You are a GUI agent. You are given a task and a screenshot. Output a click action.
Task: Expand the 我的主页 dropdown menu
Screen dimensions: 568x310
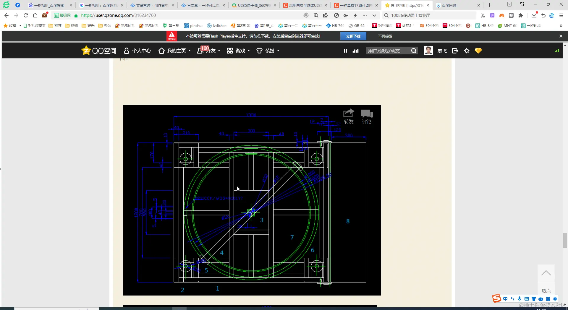(x=190, y=51)
